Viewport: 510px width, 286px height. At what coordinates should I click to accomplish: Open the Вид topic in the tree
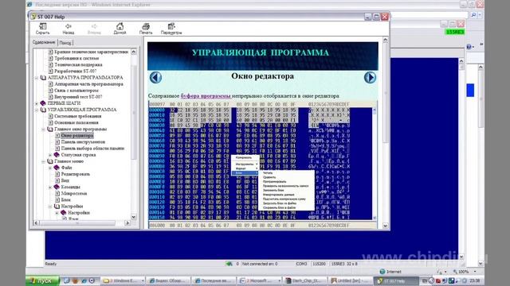(65, 180)
